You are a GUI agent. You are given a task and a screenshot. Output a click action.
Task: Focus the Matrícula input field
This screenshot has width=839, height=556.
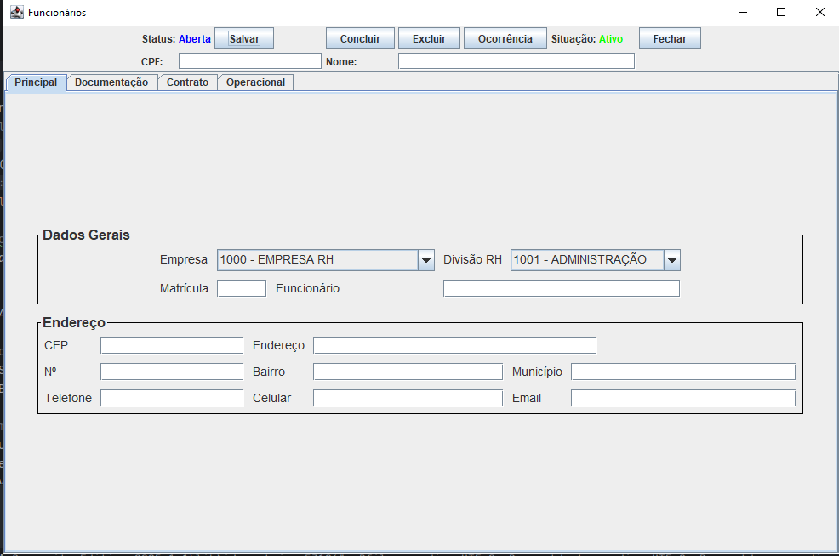pos(242,288)
